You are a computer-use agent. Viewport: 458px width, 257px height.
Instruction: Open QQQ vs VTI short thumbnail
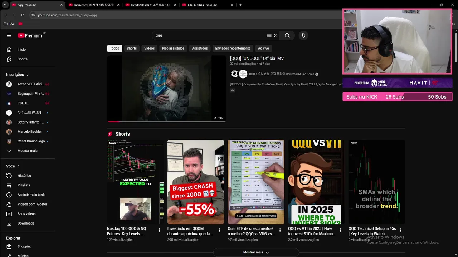point(316,182)
